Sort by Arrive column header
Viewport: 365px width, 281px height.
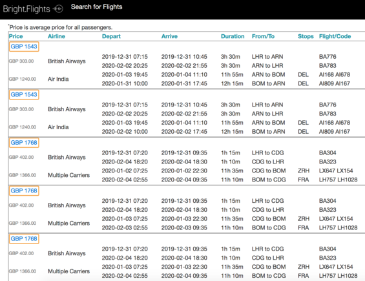(169, 36)
